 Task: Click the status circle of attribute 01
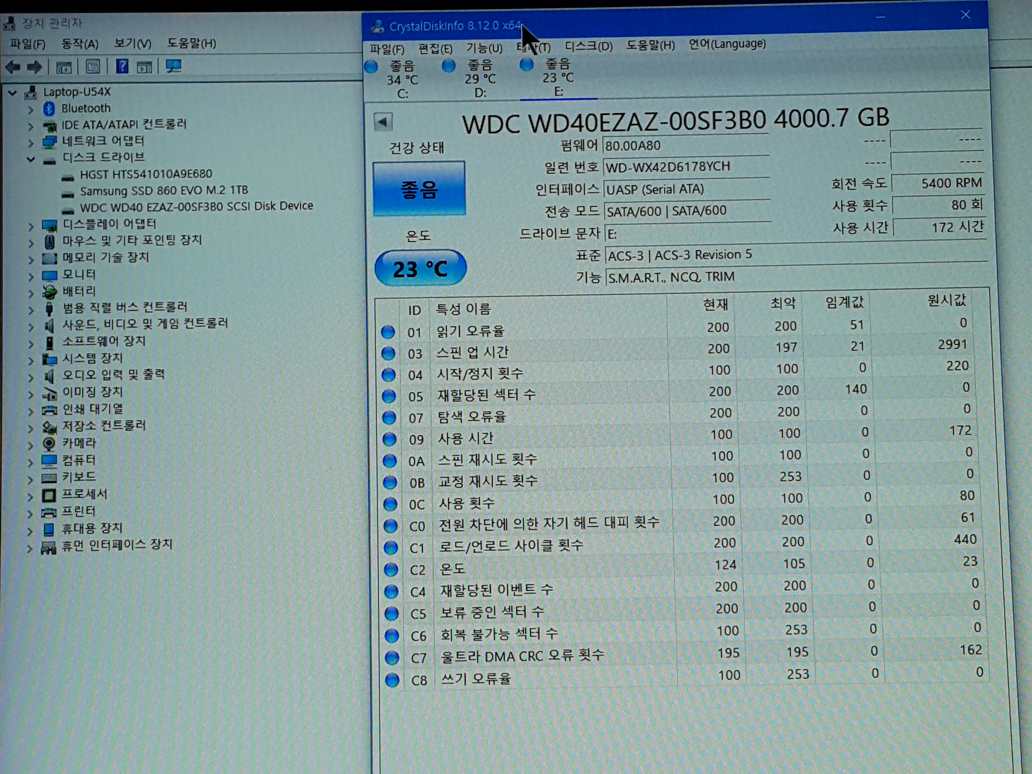388,332
